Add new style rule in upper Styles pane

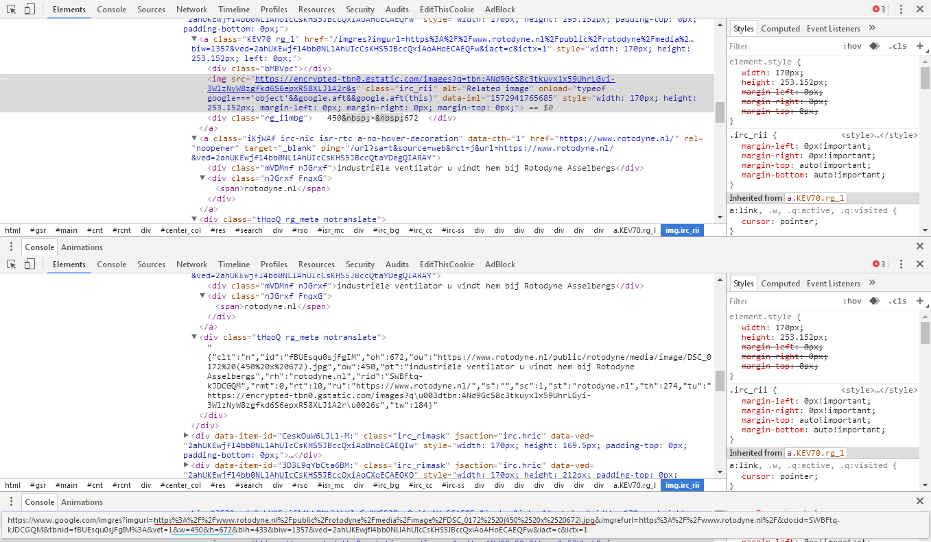tap(920, 46)
